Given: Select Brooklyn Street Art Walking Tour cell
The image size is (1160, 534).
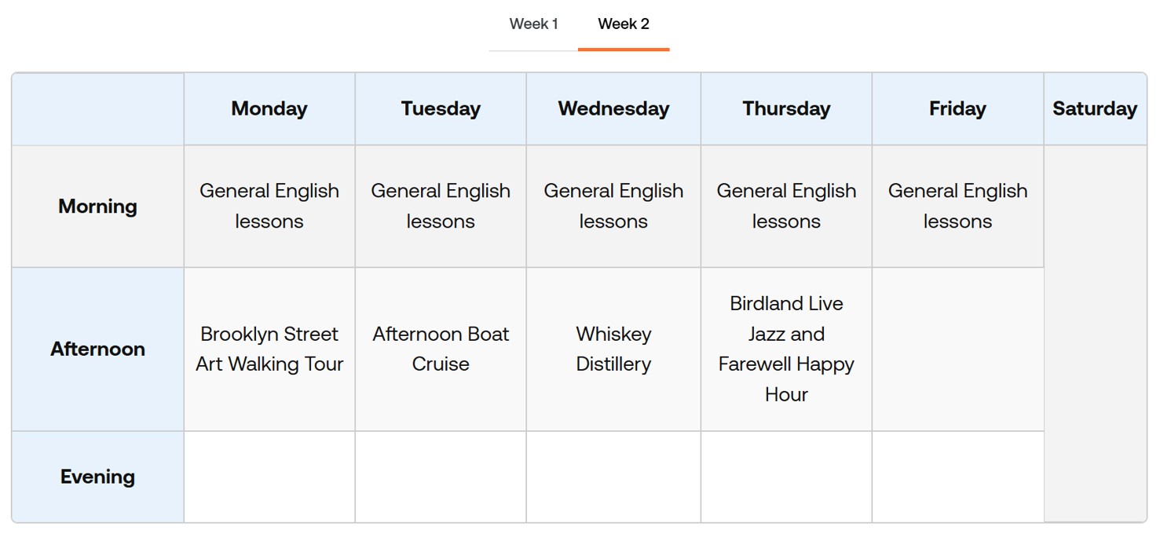Looking at the screenshot, I should (x=269, y=349).
